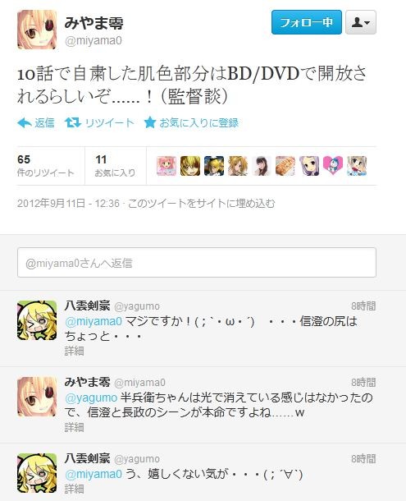Click the purple-haired retweeter avatar
Image resolution: width=406 pixels, height=501 pixels.
point(309,166)
